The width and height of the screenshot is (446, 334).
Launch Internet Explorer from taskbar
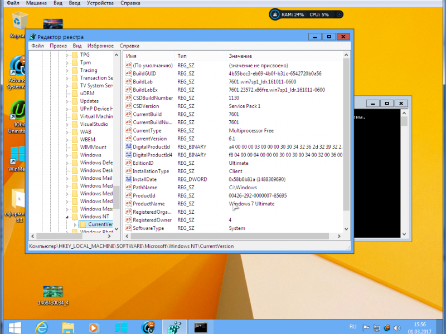(41, 327)
